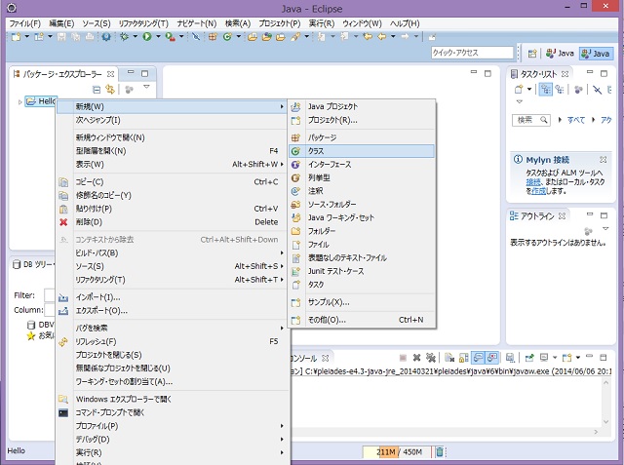Switch to the コンソール tab

[305, 358]
